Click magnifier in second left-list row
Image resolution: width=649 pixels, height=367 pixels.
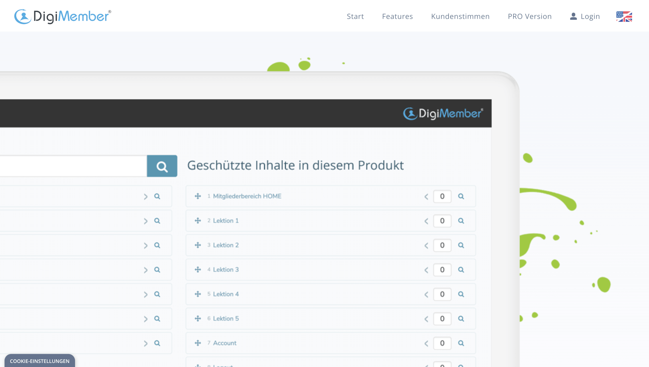tap(157, 221)
